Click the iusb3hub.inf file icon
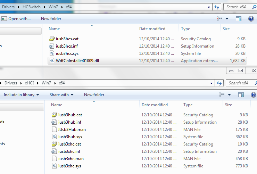 coord(54,122)
